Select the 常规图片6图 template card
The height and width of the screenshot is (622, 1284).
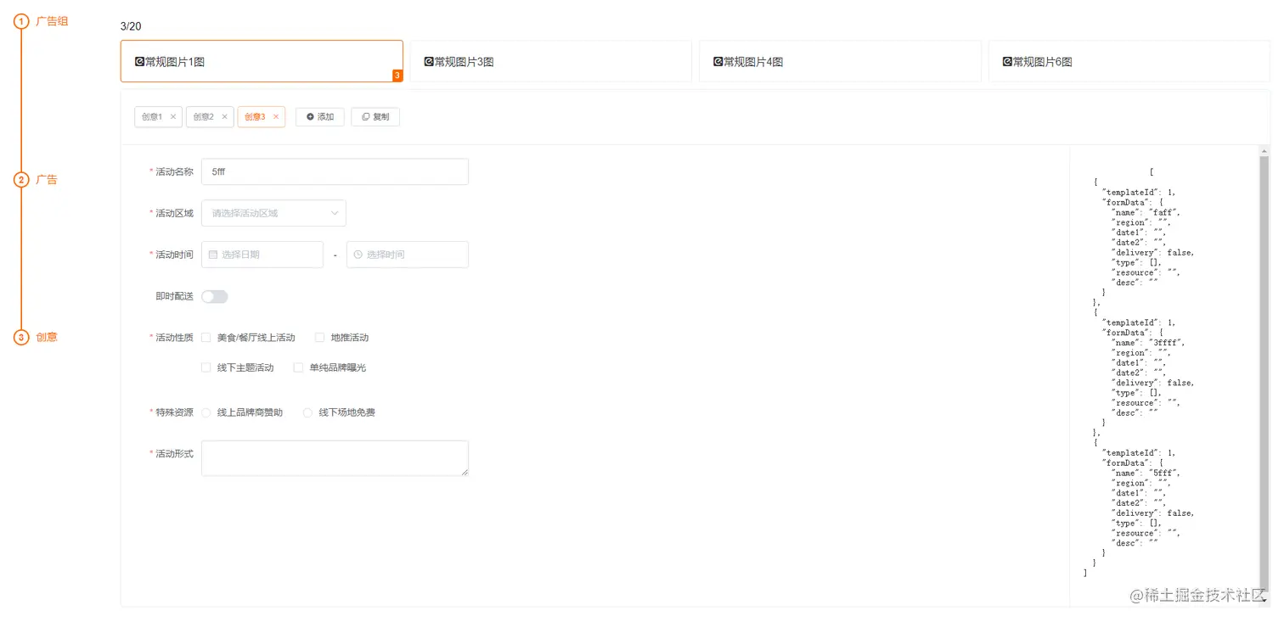(1129, 61)
